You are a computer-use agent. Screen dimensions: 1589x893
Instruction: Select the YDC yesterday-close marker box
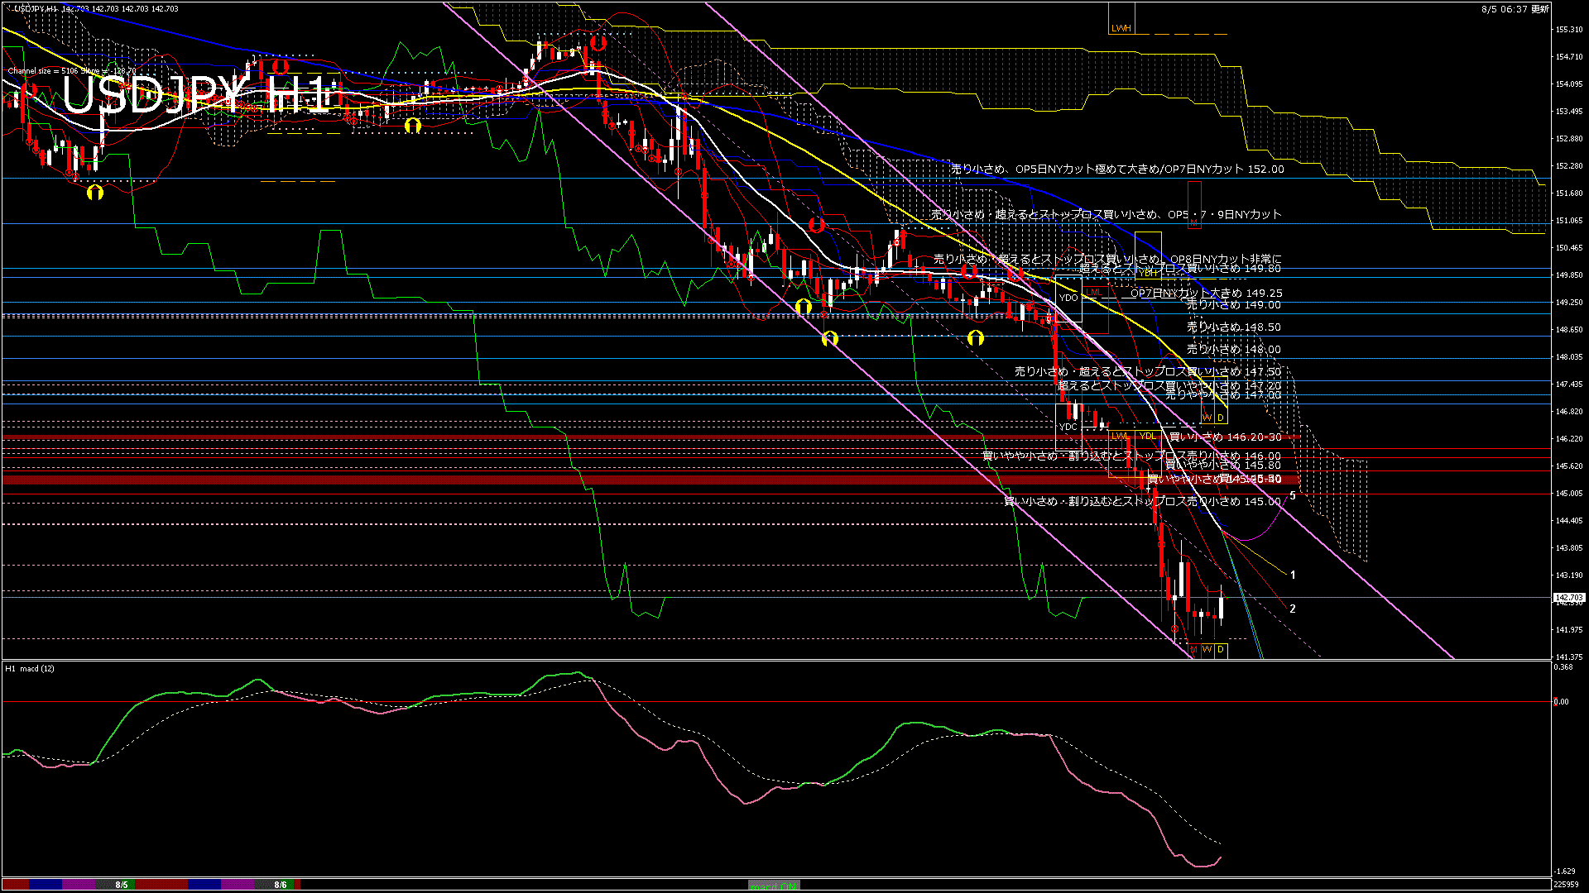pos(1068,427)
